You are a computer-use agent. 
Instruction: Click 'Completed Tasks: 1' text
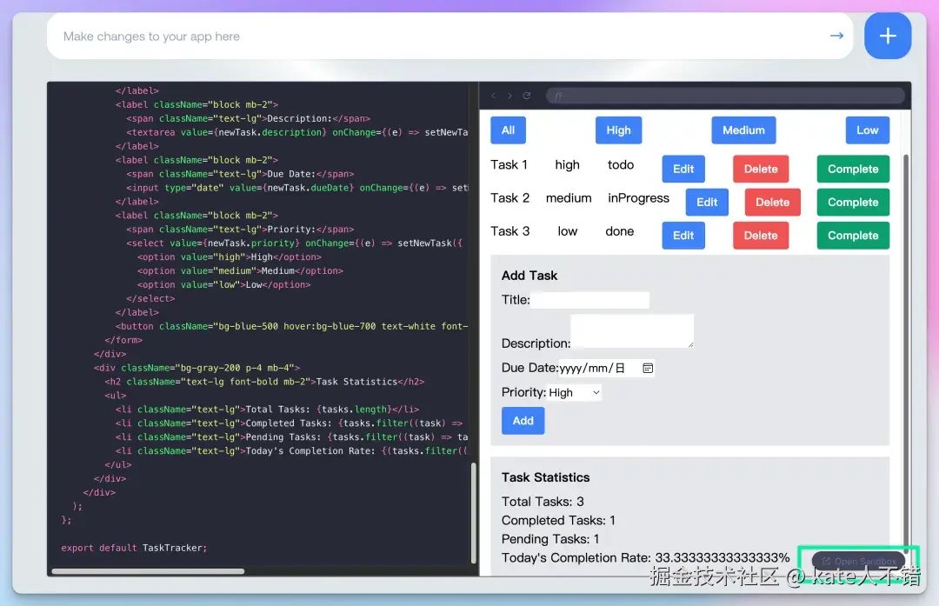(x=558, y=521)
